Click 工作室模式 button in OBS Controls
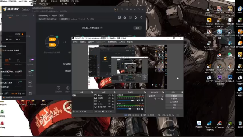243x137 pixels. tap(174, 102)
